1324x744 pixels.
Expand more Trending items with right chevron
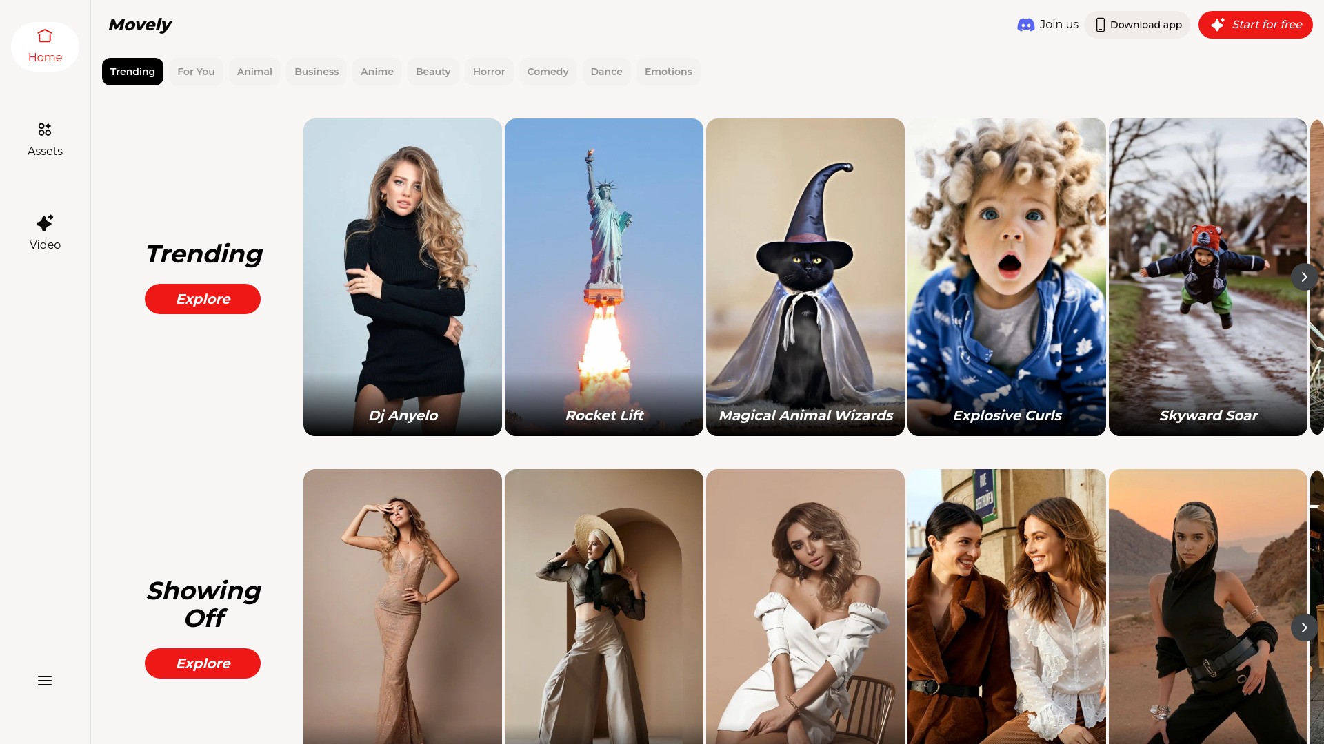coord(1305,277)
